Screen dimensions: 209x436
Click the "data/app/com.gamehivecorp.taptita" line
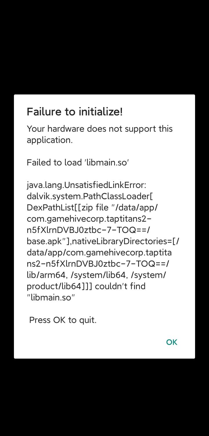(x=99, y=252)
